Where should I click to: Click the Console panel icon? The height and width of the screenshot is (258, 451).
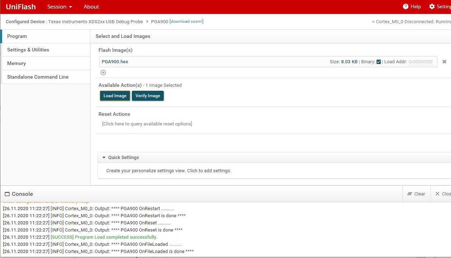[x=7, y=194]
